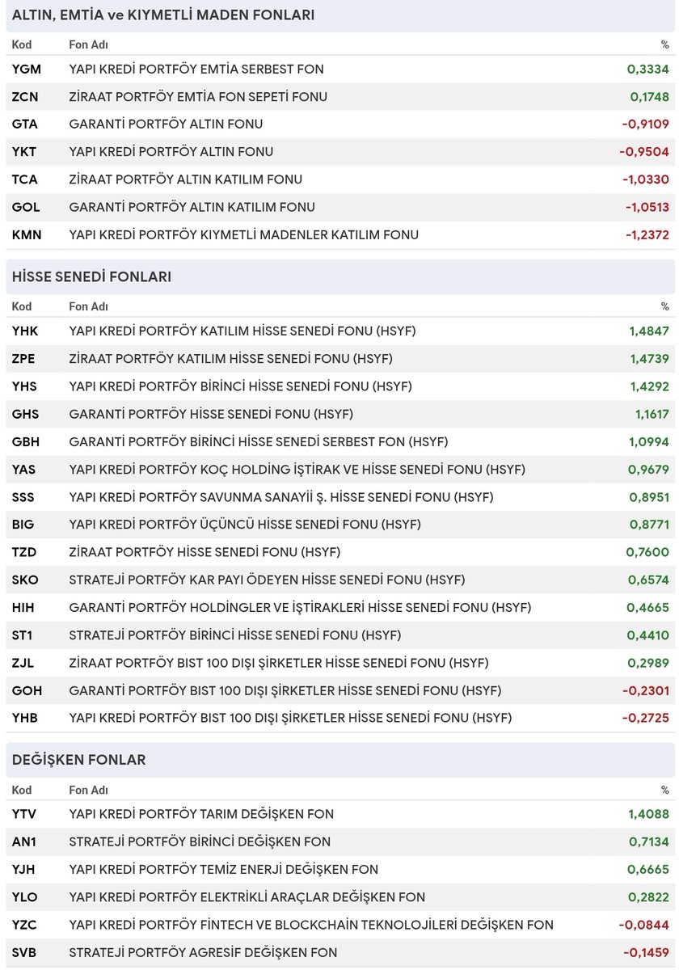
Task: Select the -0,0844 value for YZC
Action: pos(644,925)
